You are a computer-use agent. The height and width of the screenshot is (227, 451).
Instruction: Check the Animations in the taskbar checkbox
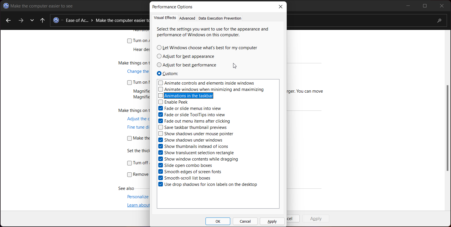(160, 96)
